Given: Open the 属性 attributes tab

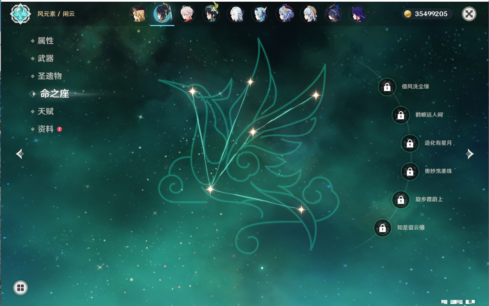Looking at the screenshot, I should [45, 41].
